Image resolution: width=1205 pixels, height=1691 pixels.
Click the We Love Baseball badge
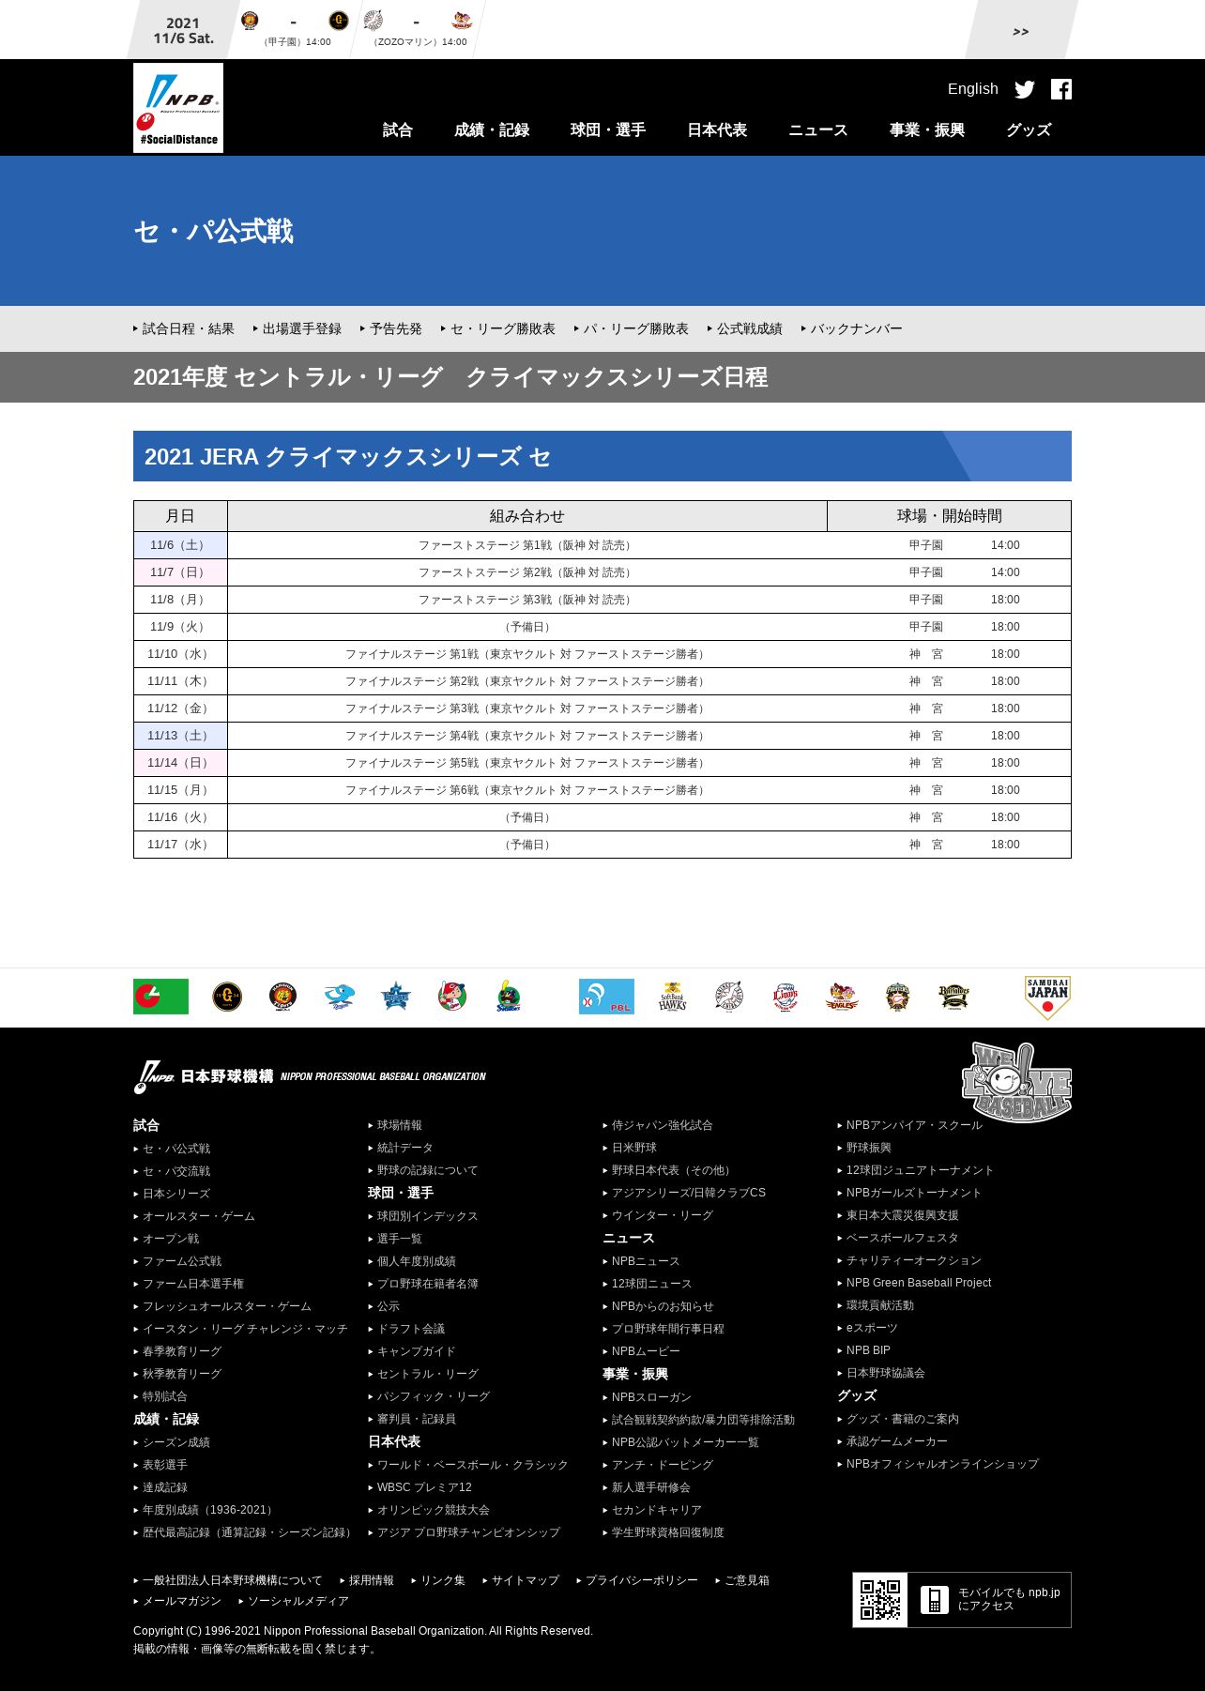pyautogui.click(x=1016, y=1081)
